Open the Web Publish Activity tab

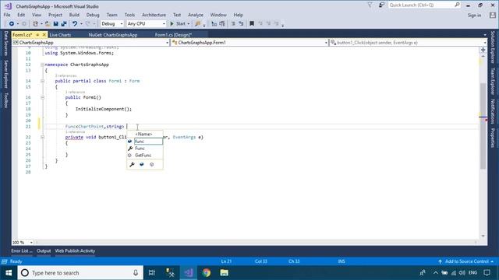click(x=75, y=250)
